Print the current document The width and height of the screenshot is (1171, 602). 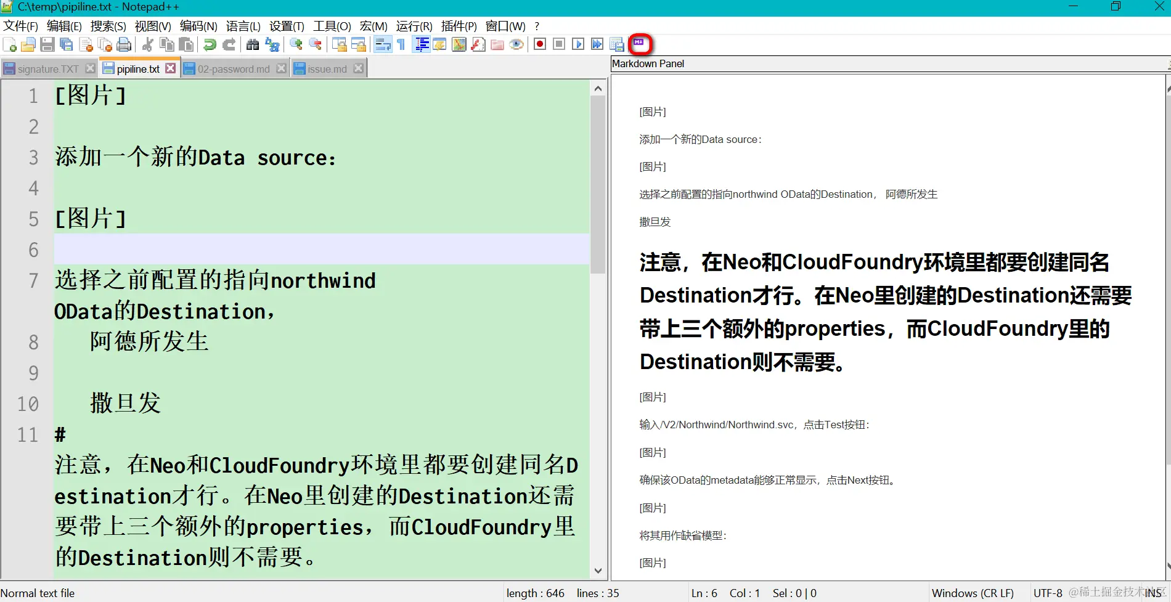(x=124, y=44)
